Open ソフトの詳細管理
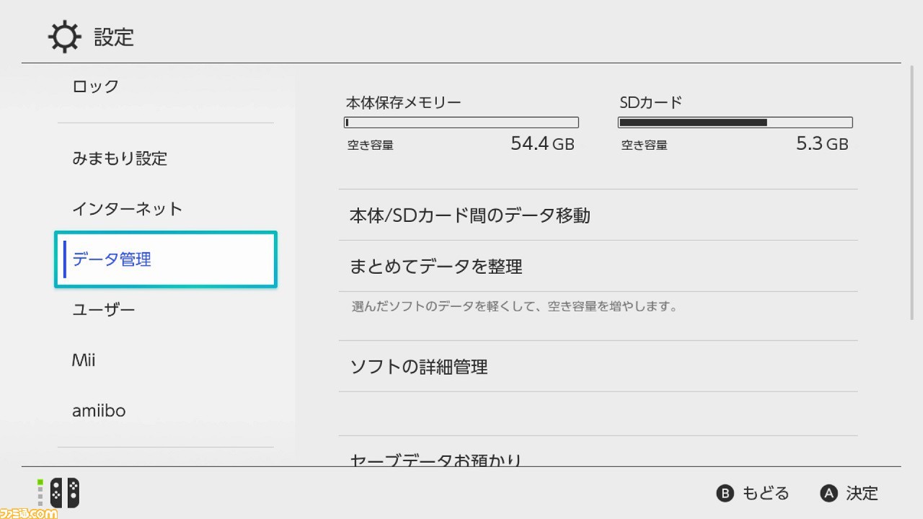This screenshot has height=519, width=923. (598, 366)
